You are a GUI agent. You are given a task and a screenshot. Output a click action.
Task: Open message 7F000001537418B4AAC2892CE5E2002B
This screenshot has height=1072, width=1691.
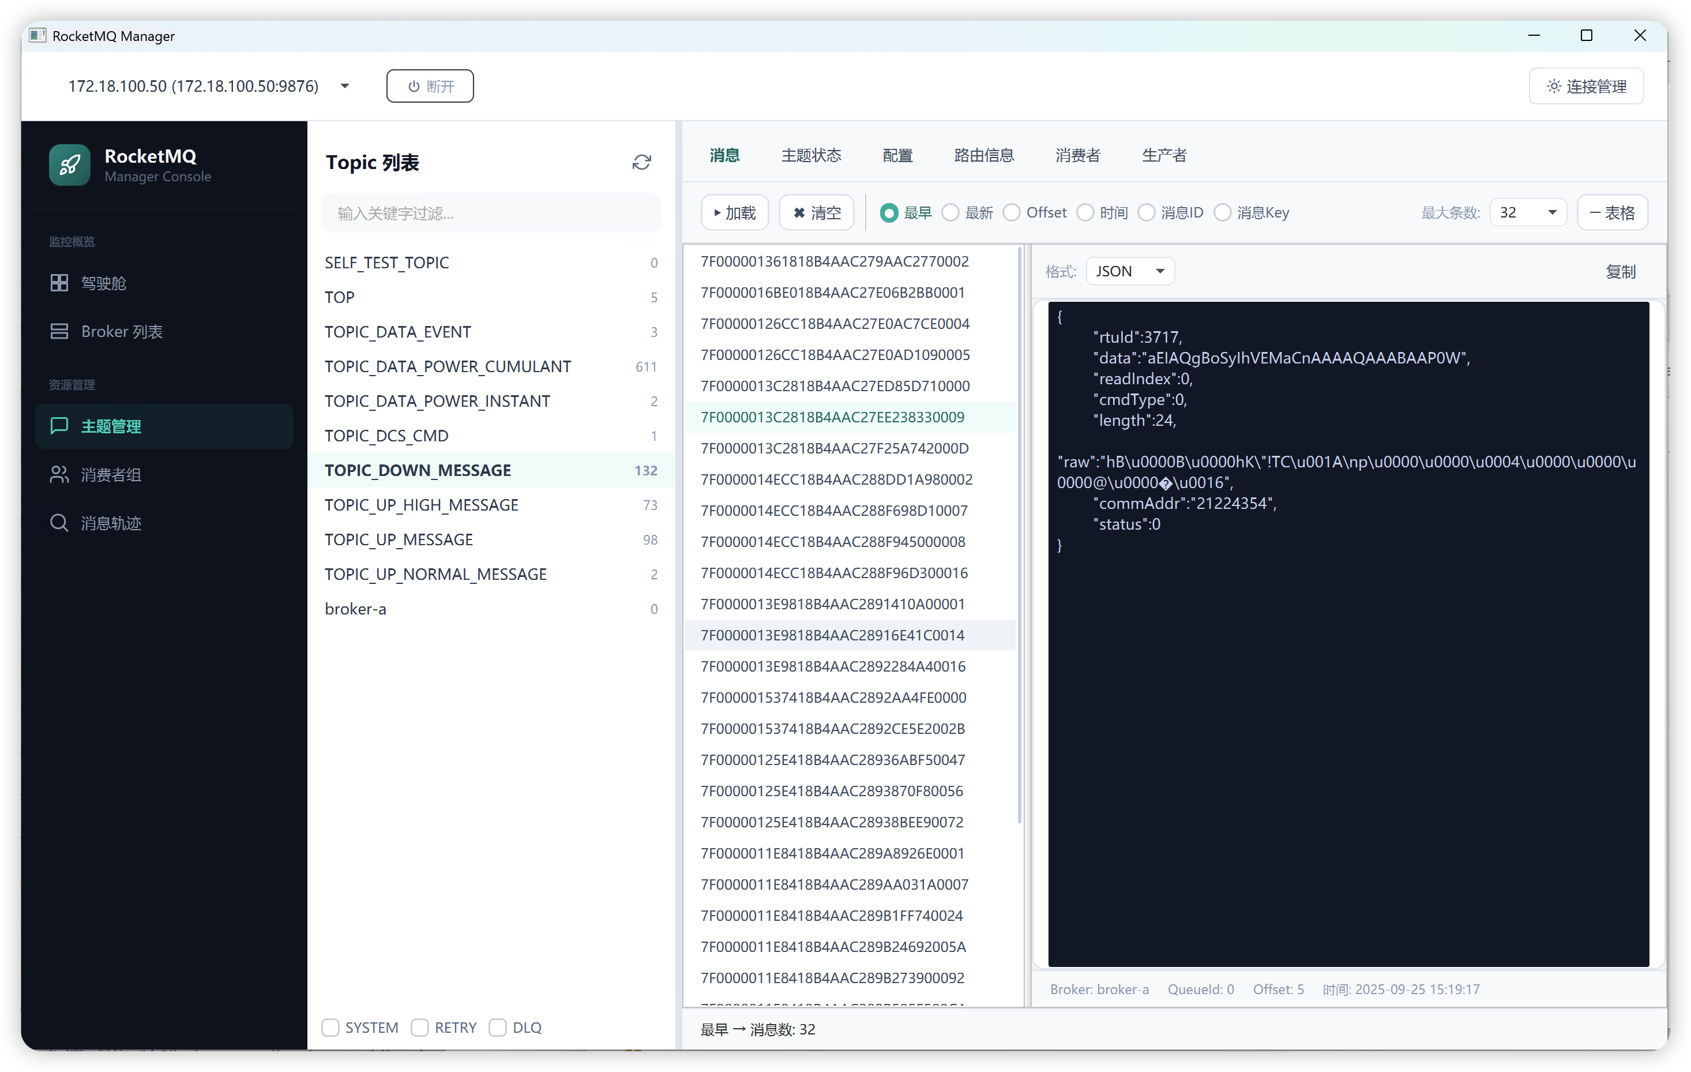[850, 729]
